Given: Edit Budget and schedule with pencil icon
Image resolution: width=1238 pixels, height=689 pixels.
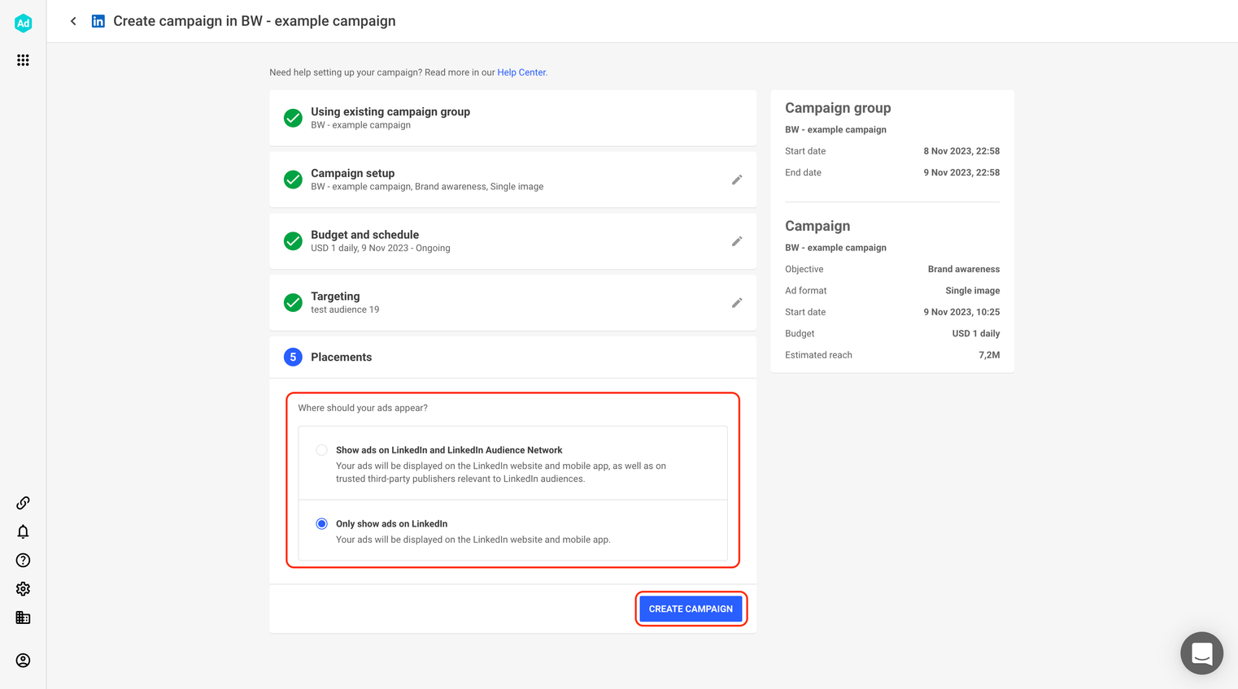Looking at the screenshot, I should tap(737, 241).
